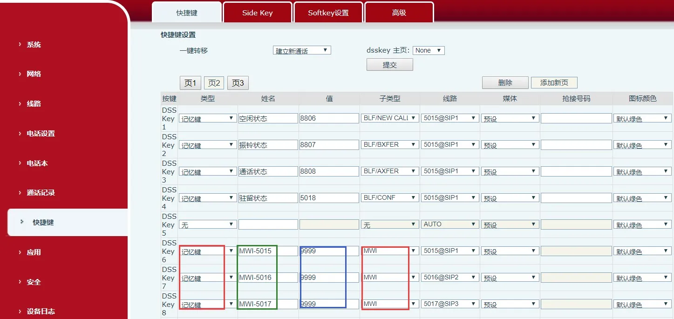Expand DSS Key 7 线路 5016@SIP2 dropdown
The height and width of the screenshot is (319, 674).
(x=449, y=278)
